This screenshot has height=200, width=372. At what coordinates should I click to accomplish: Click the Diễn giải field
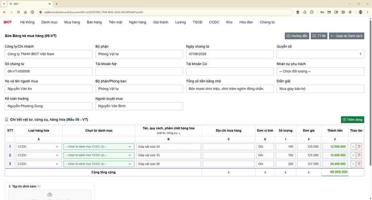[x=320, y=89]
